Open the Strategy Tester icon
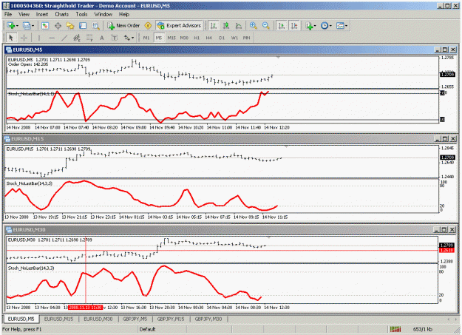This screenshot has height=335, width=462. click(x=96, y=26)
